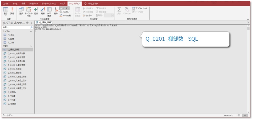This screenshot has height=120, width=253.
Task: Select the パススルー pass-through query option
Action: [65, 12]
